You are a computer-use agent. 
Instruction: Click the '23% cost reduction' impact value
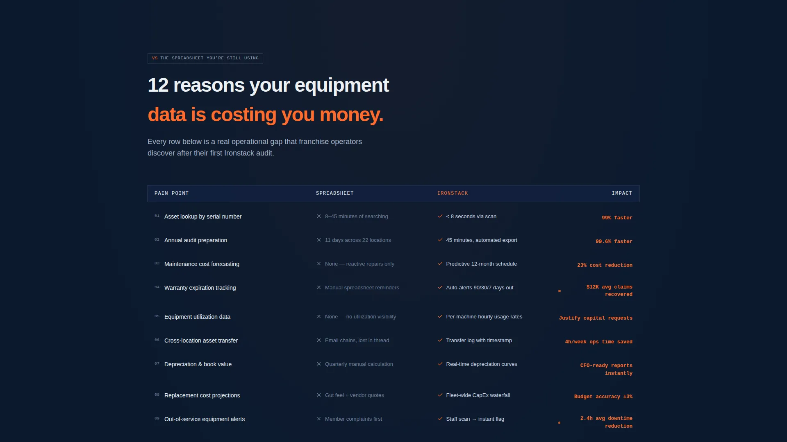pyautogui.click(x=605, y=265)
